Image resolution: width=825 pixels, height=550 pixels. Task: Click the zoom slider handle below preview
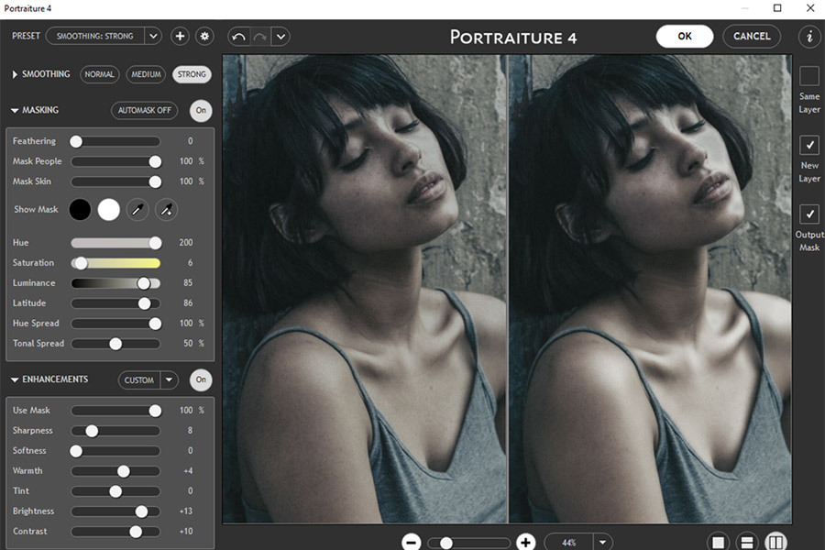click(x=446, y=543)
